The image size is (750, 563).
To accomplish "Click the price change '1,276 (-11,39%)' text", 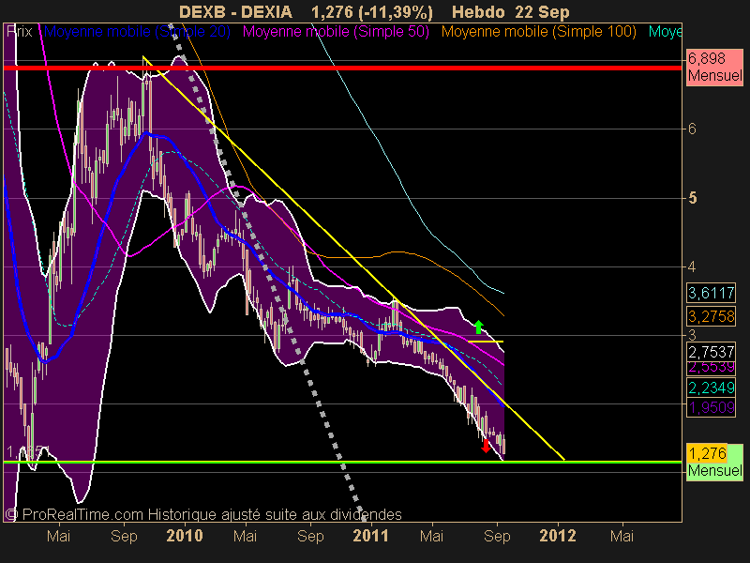I will click(372, 12).
